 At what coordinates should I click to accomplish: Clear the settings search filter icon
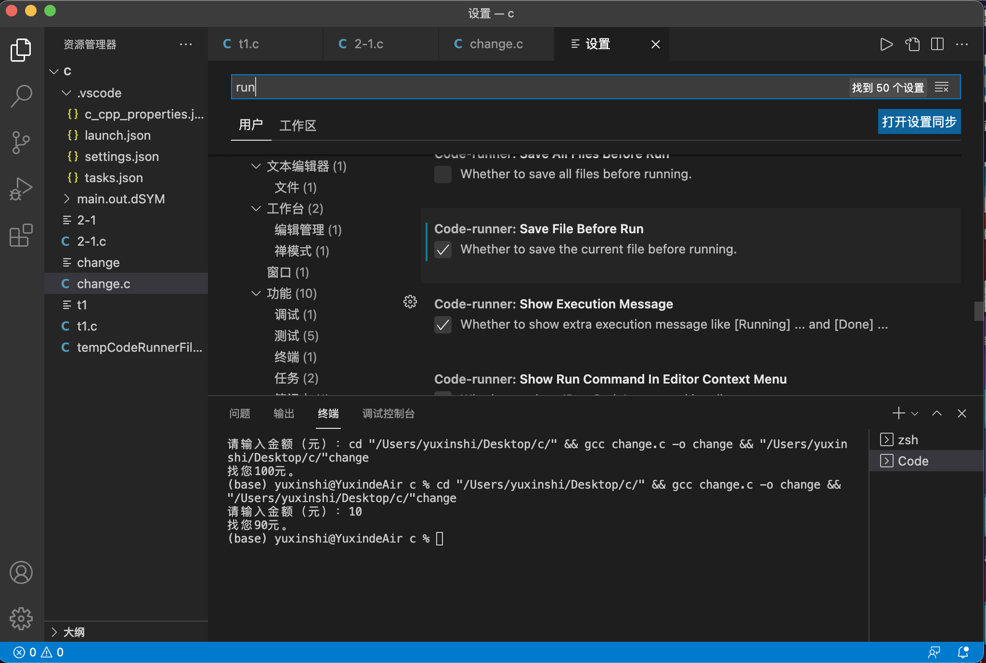point(942,87)
